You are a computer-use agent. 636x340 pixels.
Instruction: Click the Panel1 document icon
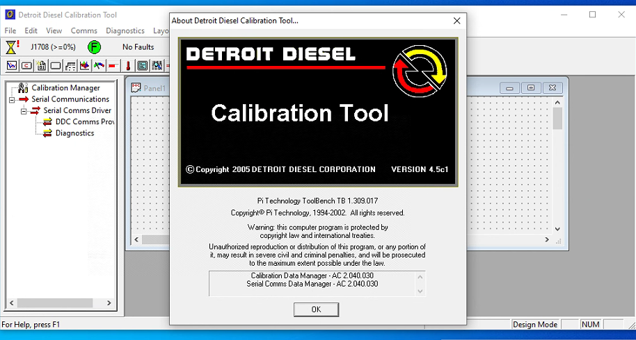[136, 87]
